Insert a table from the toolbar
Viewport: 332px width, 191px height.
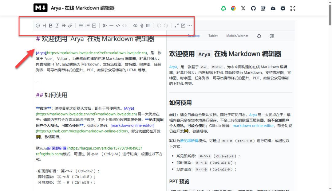click(148, 25)
